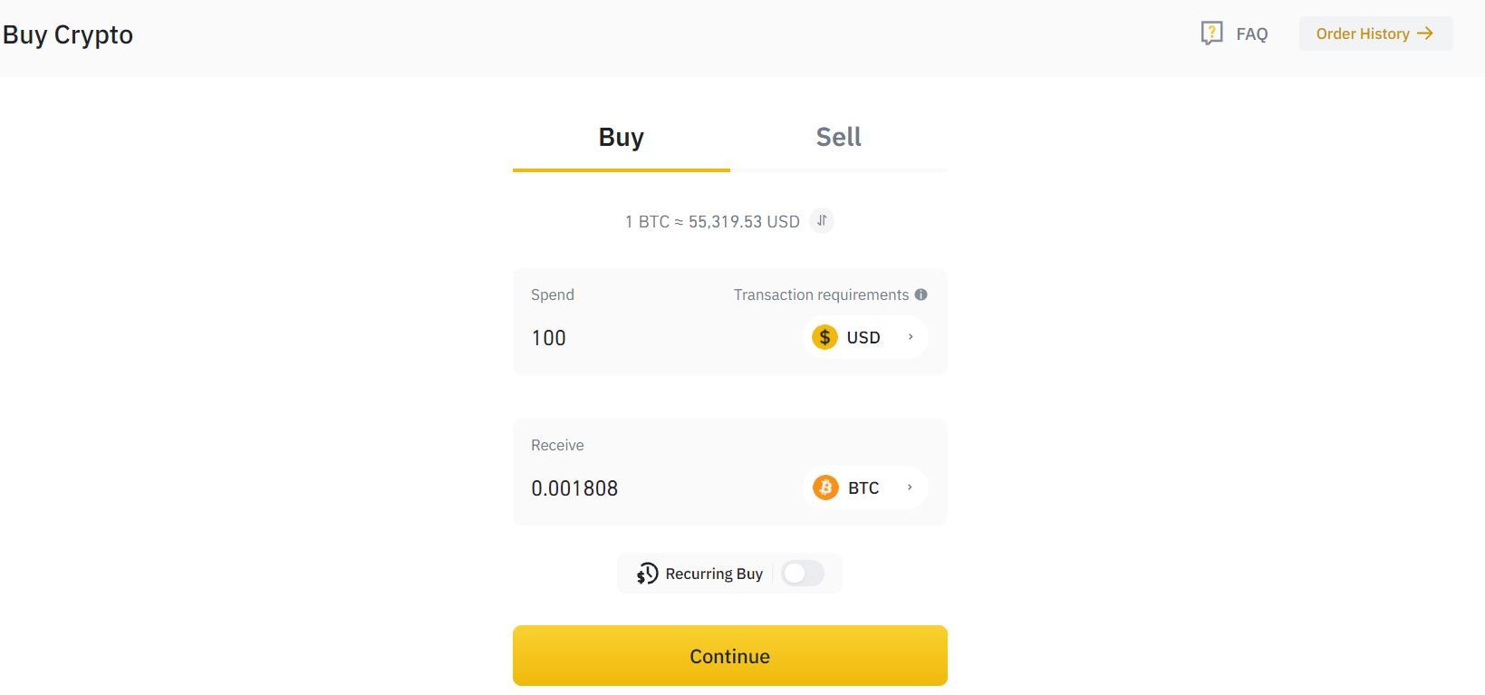Click the orange Bitcoin logo icon
The width and height of the screenshot is (1485, 695).
point(825,487)
